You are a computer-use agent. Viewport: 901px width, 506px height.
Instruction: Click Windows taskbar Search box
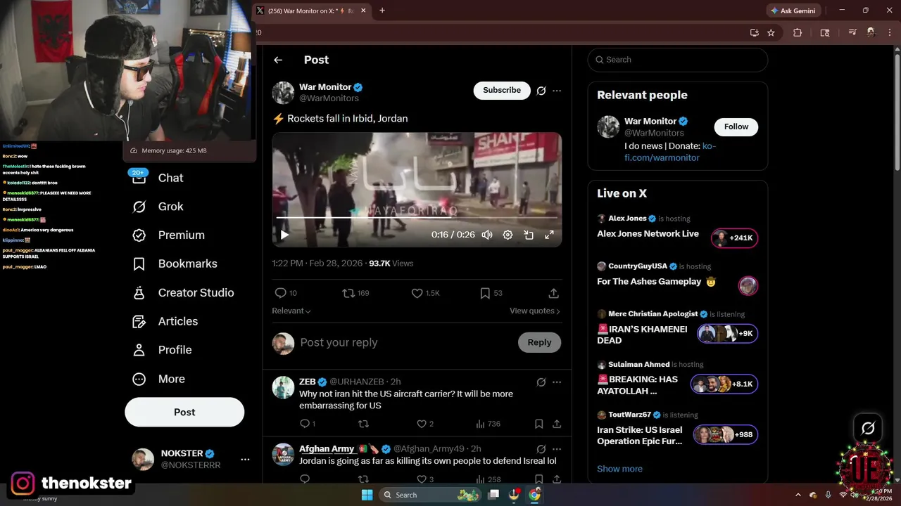[431, 495]
